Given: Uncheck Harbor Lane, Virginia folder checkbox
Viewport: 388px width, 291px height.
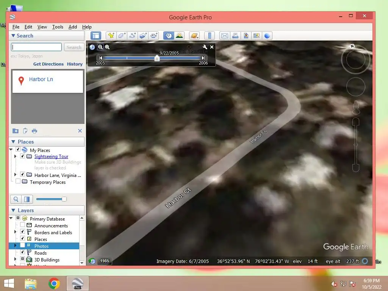Looking at the screenshot, I should [x=22, y=174].
